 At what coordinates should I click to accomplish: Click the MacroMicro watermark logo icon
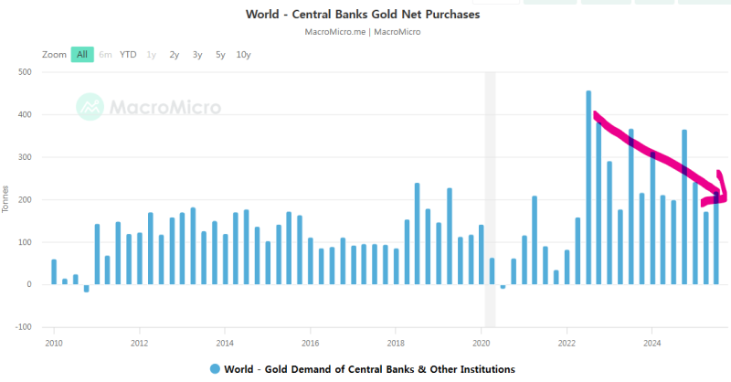(x=90, y=107)
